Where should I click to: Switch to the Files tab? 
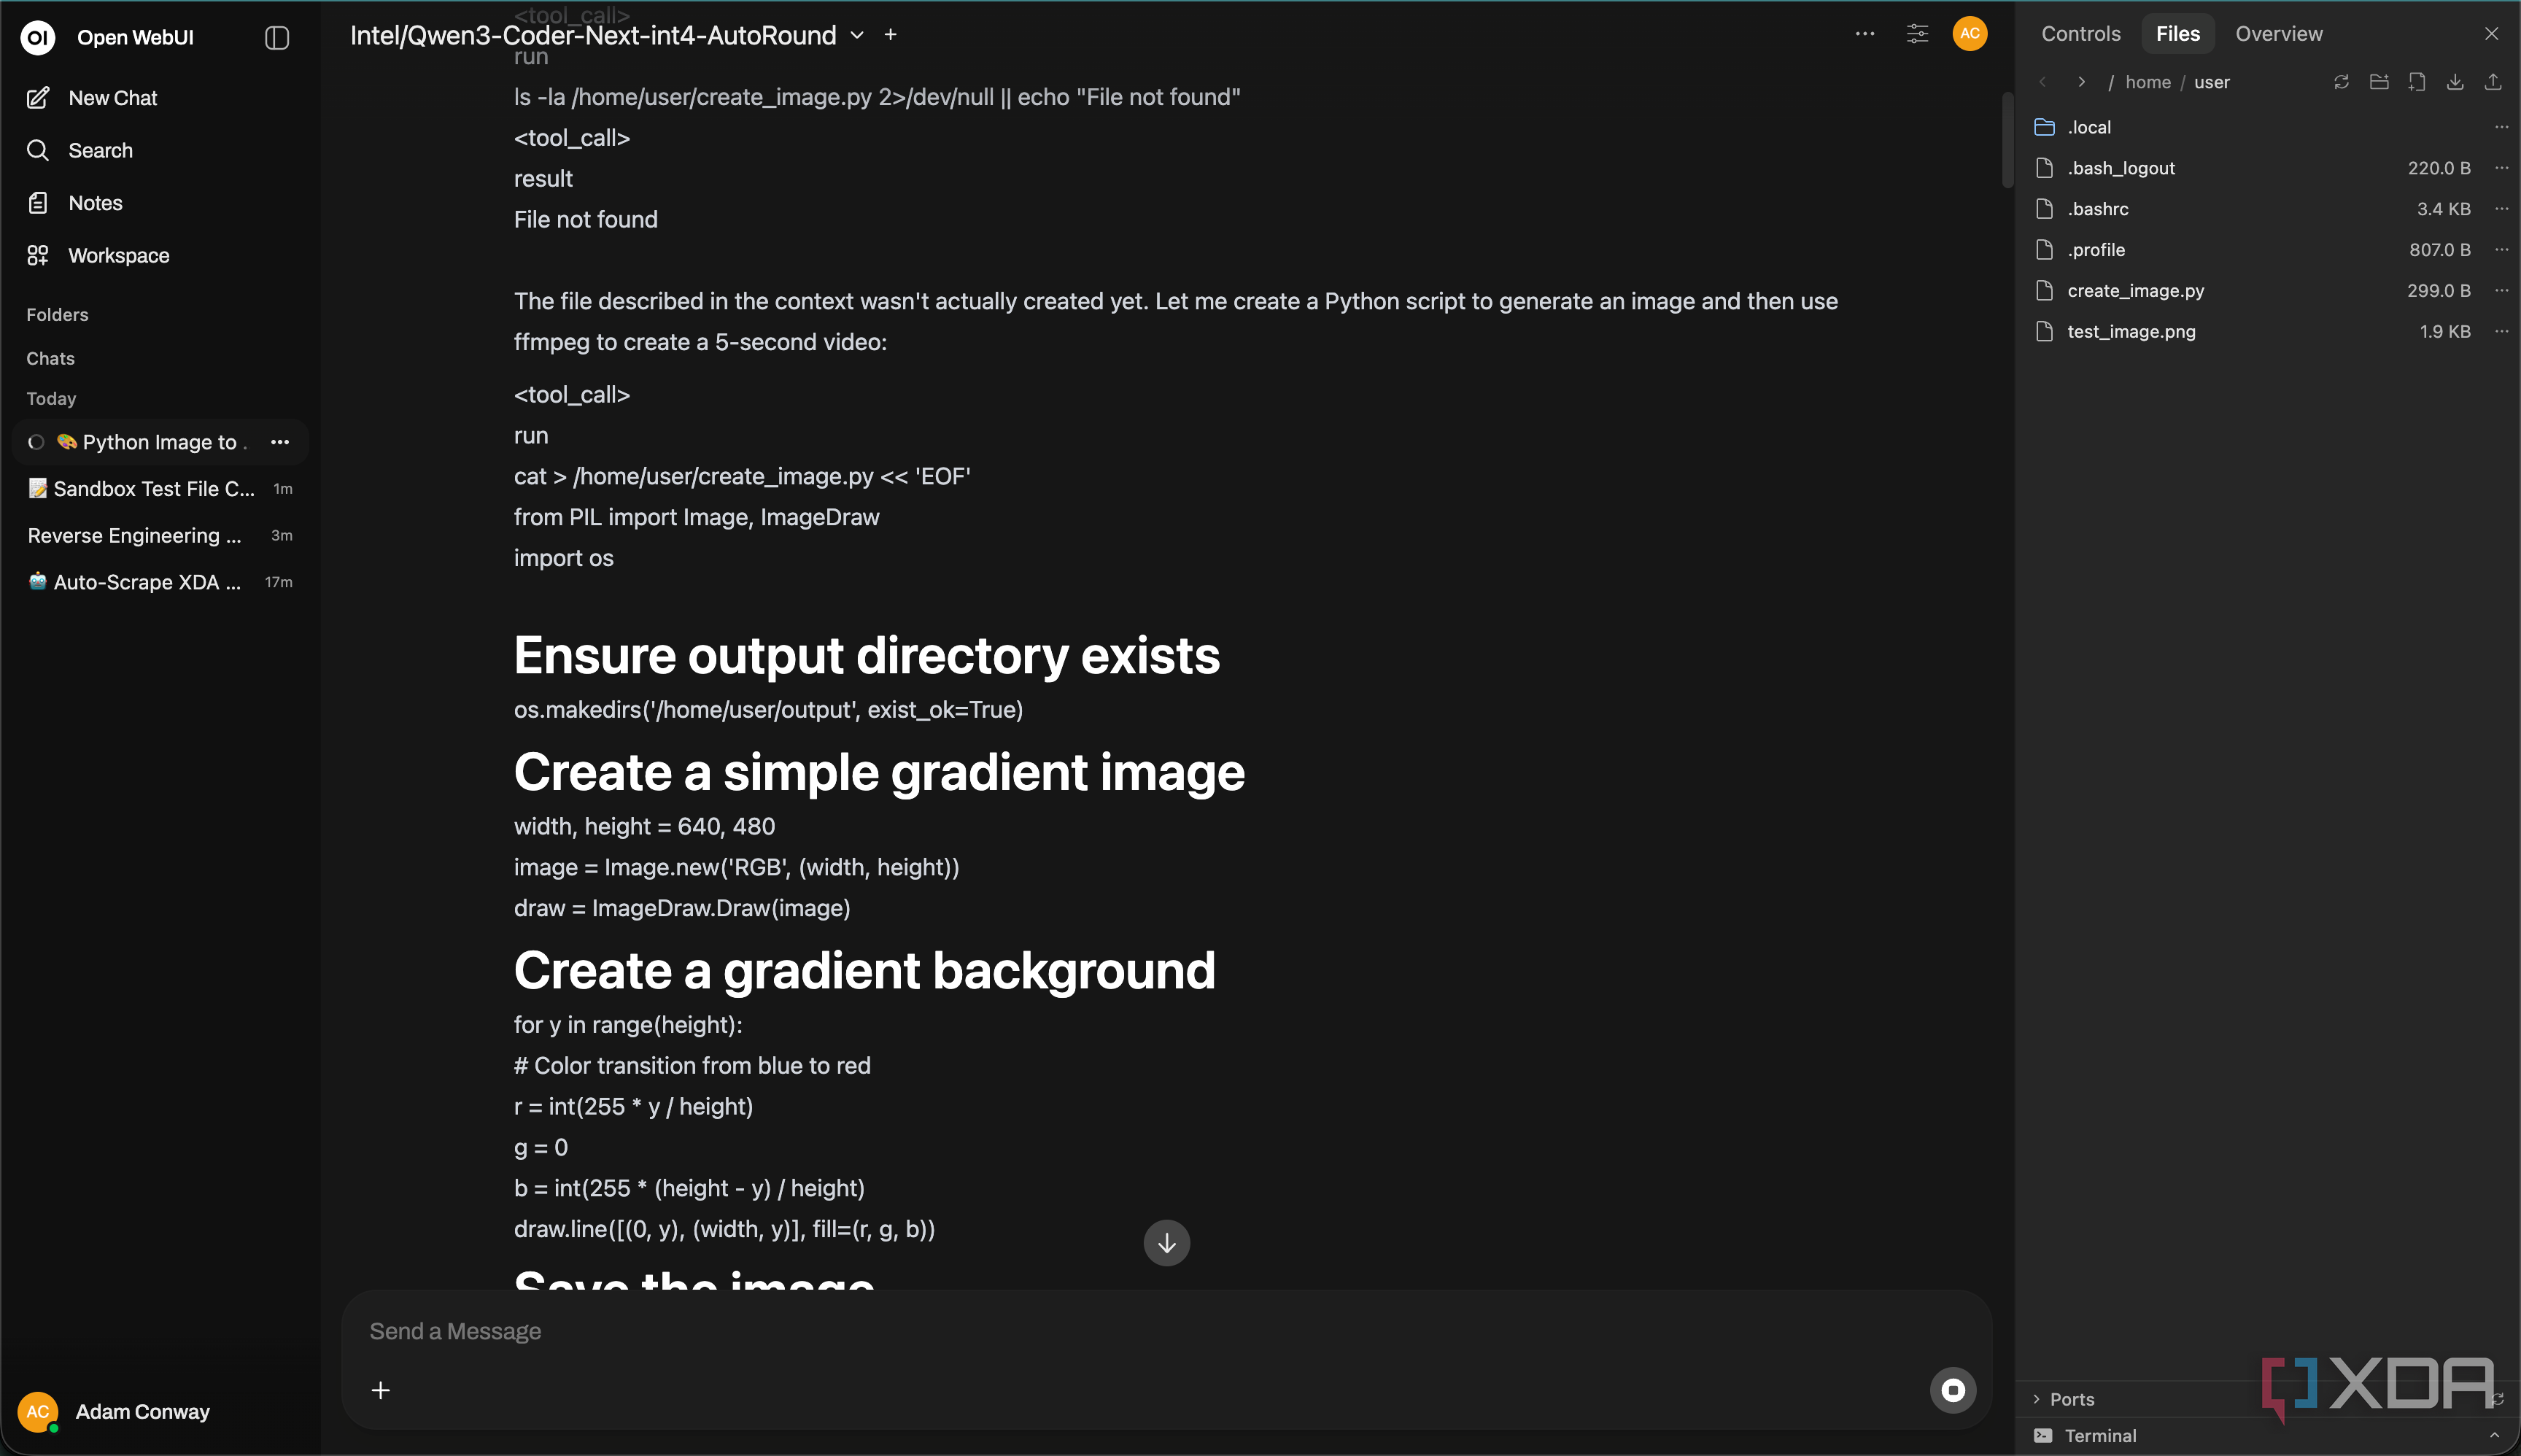pos(2177,34)
